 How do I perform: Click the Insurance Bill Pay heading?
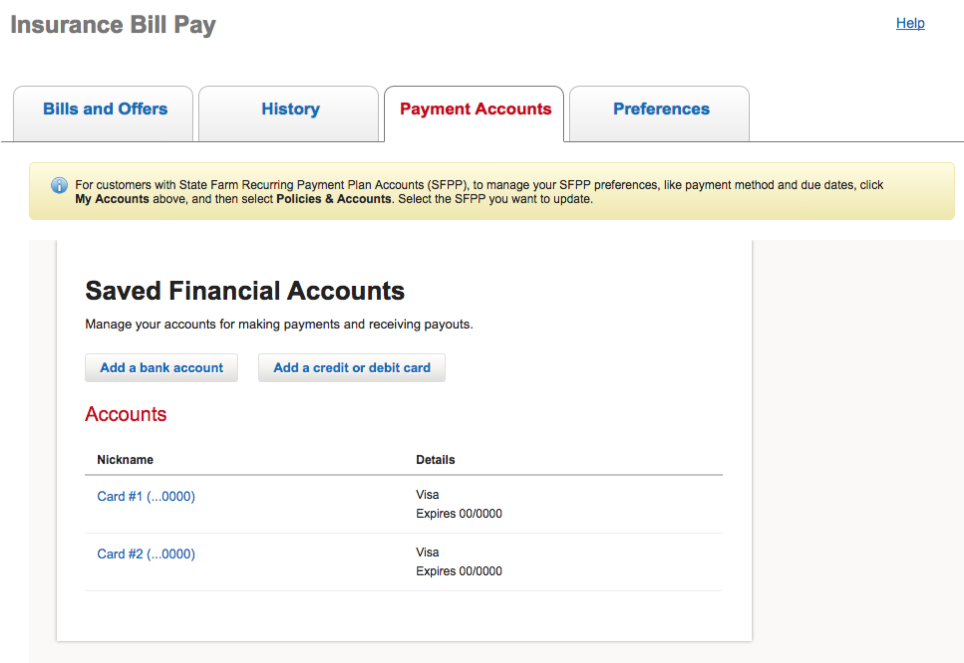(x=113, y=25)
